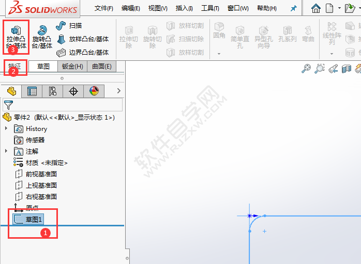This screenshot has height=264, width=361.
Task: Click the Extruded Boss/Base (拉伸凸台/基体) tool
Action: pyautogui.click(x=16, y=37)
